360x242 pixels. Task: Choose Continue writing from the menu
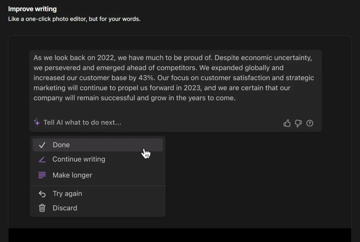(x=79, y=159)
